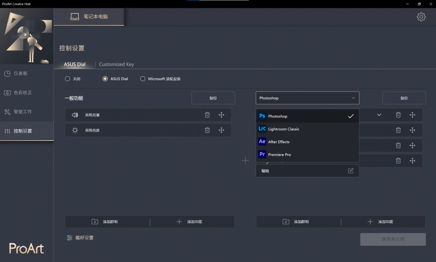
Task: Select the ASUS Dial radio button
Action: click(x=105, y=79)
